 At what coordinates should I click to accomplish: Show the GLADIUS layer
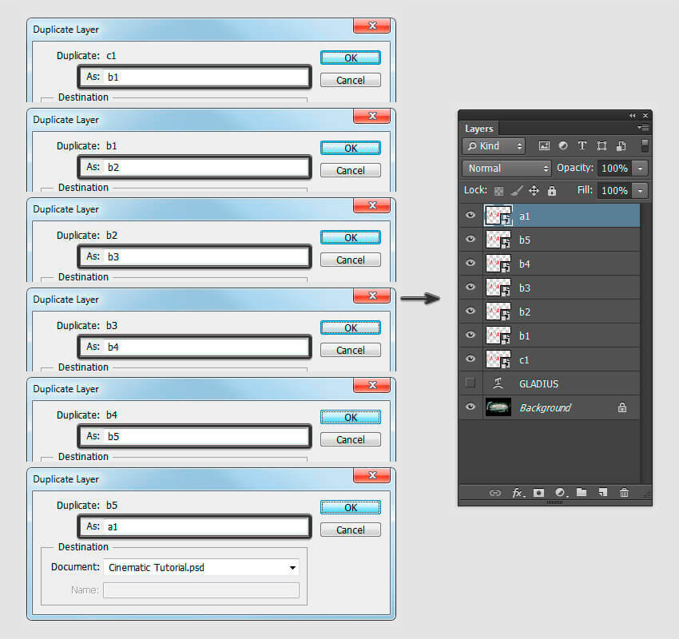(471, 383)
